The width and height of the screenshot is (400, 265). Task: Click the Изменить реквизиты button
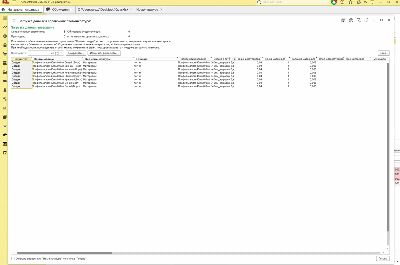104,53
